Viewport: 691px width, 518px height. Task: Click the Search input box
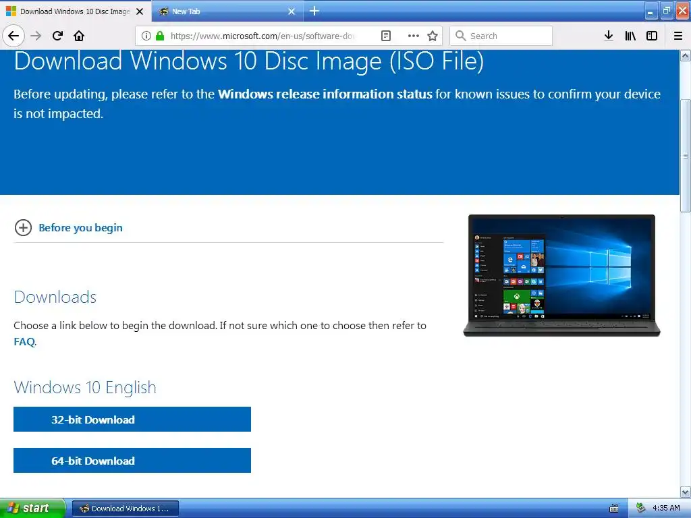click(501, 36)
